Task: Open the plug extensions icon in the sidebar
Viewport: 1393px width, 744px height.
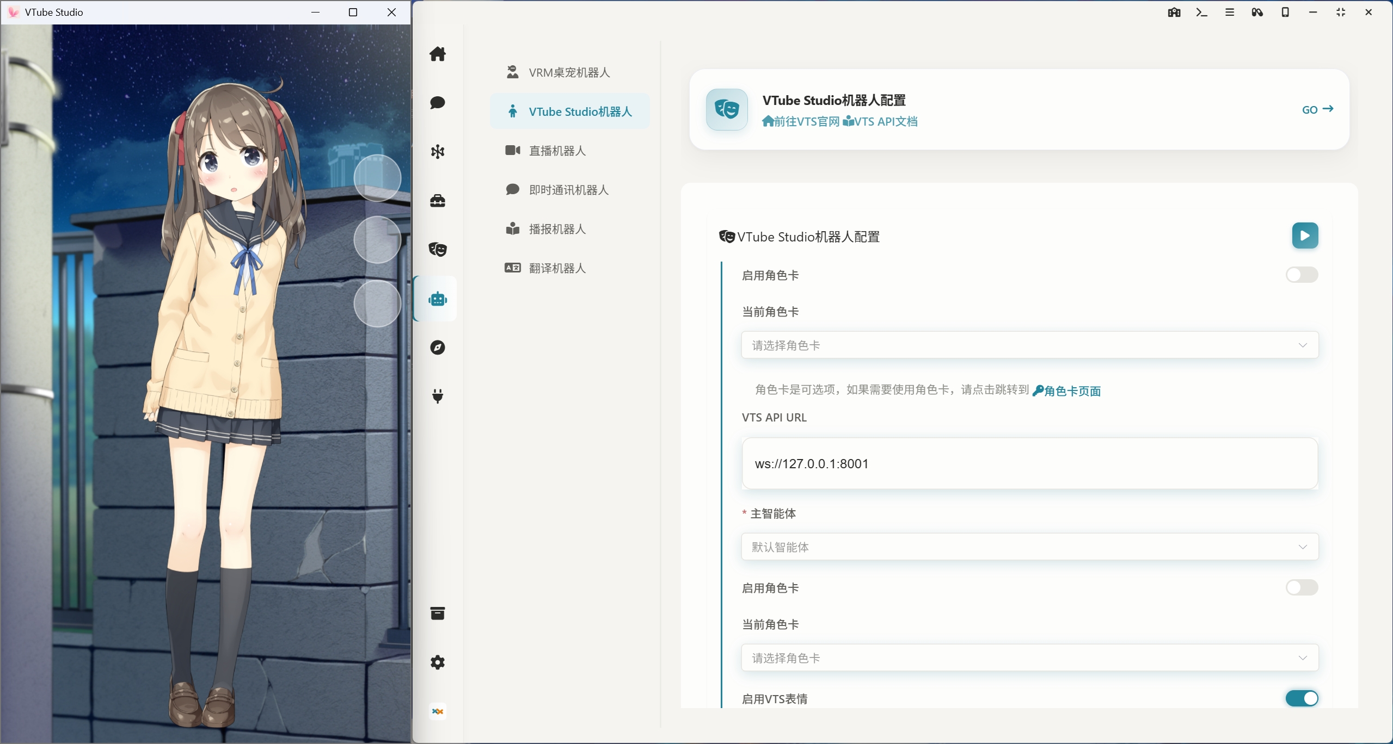Action: click(438, 396)
